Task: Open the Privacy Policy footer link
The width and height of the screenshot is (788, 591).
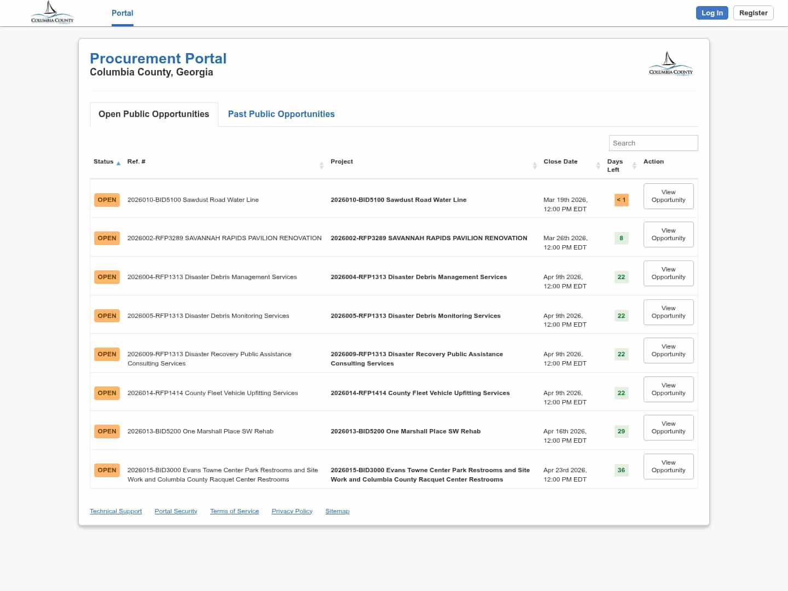Action: tap(292, 511)
